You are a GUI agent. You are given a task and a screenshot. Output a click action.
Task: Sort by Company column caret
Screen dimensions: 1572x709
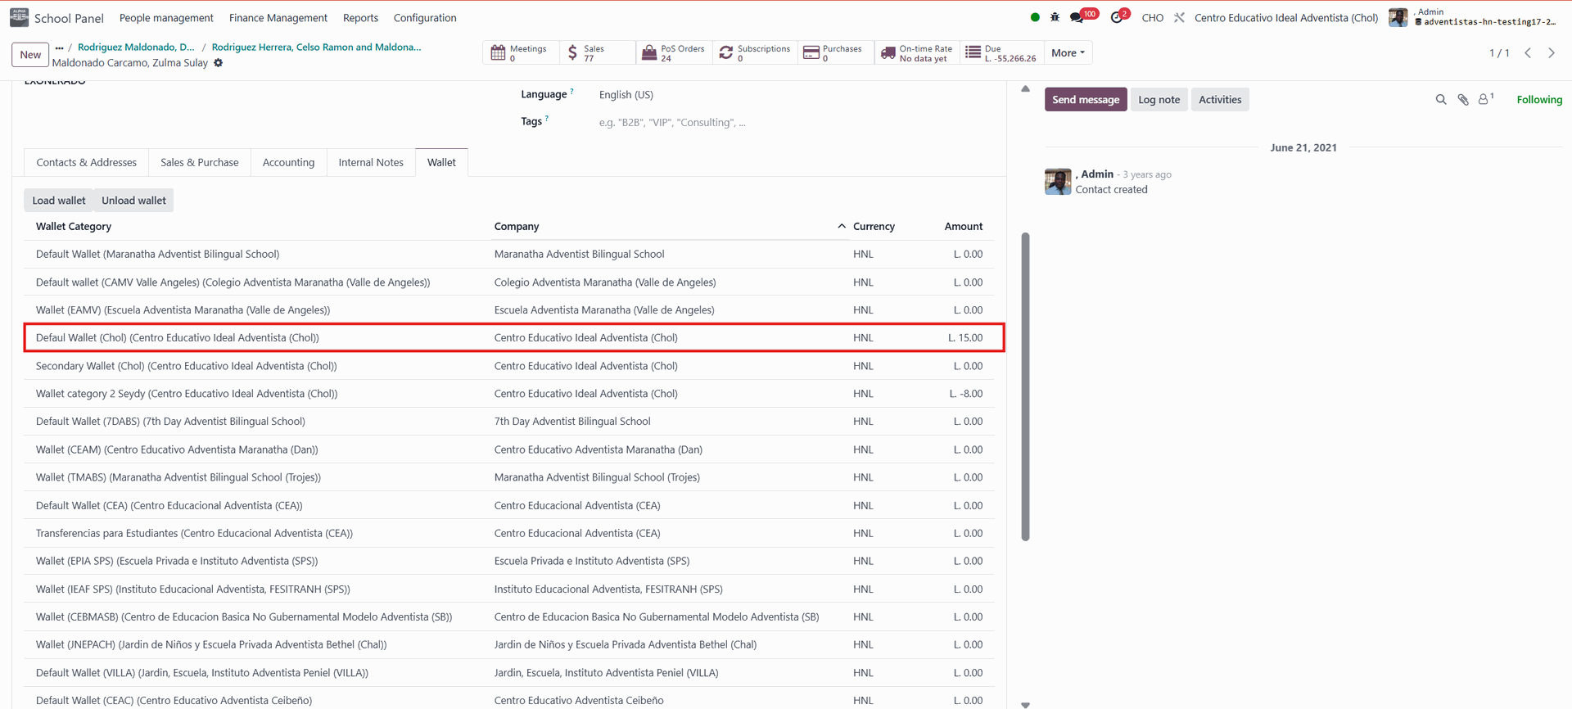point(841,226)
